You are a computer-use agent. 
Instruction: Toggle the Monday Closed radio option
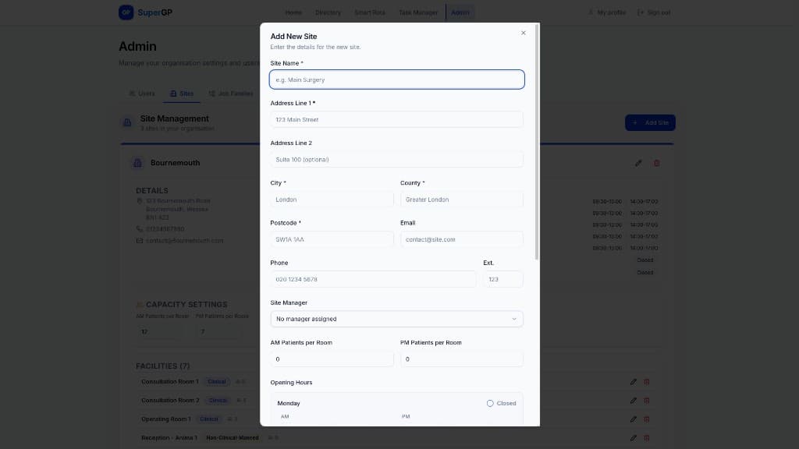(x=490, y=403)
